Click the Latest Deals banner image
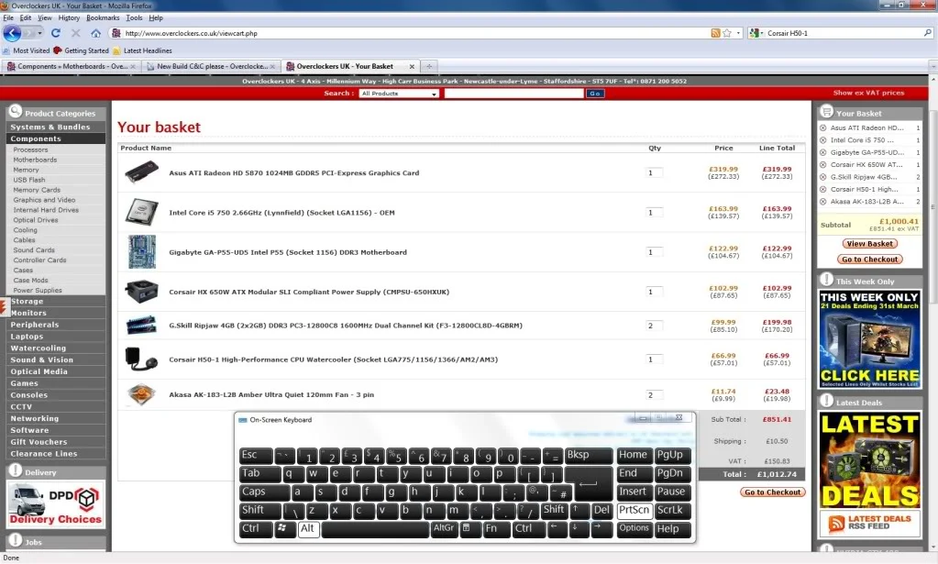Viewport: 938px width, 564px height. (x=869, y=459)
